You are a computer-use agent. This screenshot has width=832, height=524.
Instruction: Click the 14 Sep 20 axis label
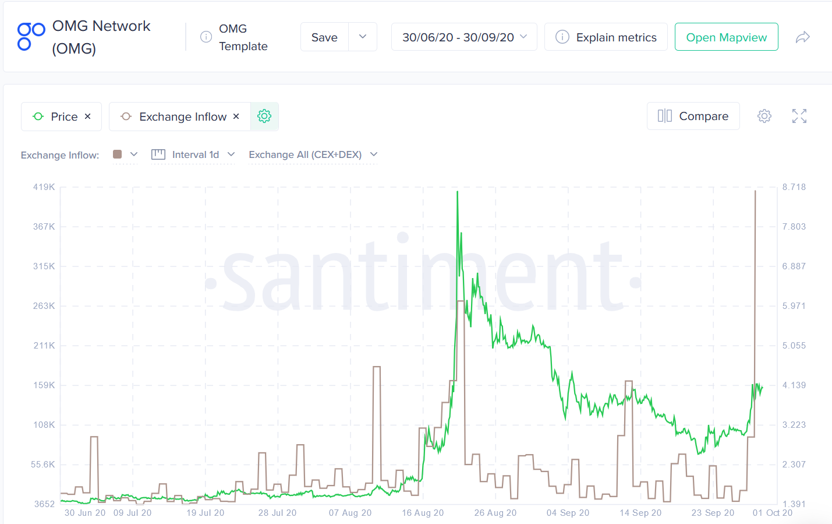[640, 513]
